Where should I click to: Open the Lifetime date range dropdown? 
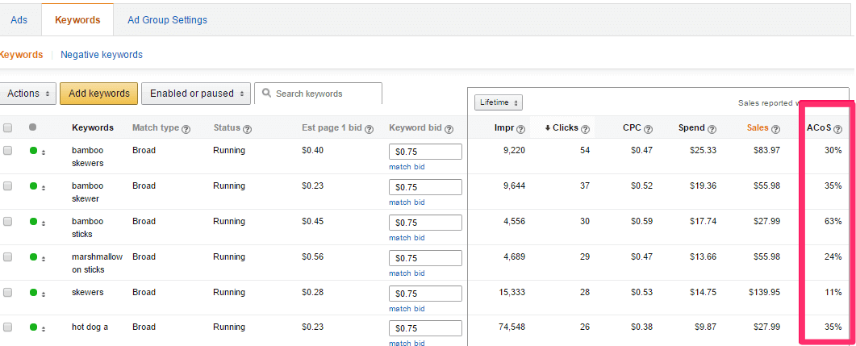tap(499, 102)
